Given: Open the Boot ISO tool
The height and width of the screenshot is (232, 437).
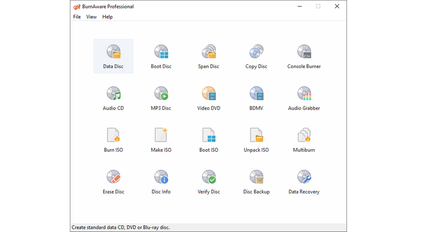Looking at the screenshot, I should [x=209, y=140].
